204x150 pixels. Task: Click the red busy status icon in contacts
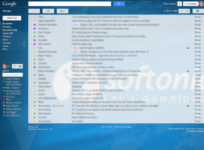(x=4, y=97)
